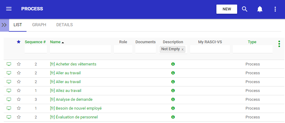Image resolution: width=285 pixels, height=123 pixels.
Task: Click monitor icon for Acheter des vêtements
Action: (9, 64)
